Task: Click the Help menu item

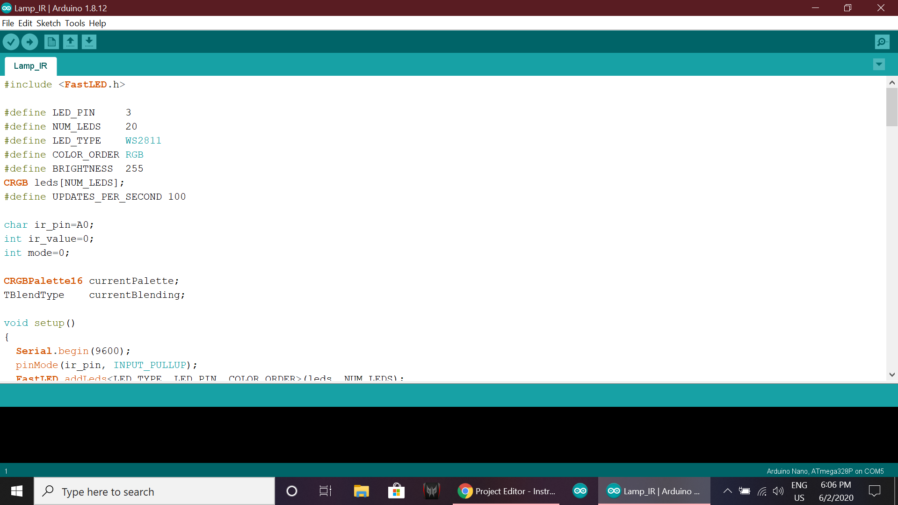Action: [x=97, y=23]
